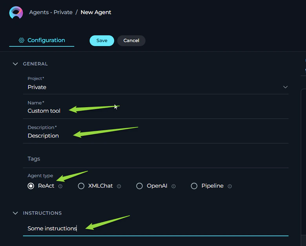Open the OpenAI info icon
306x246 pixels.
click(173, 186)
